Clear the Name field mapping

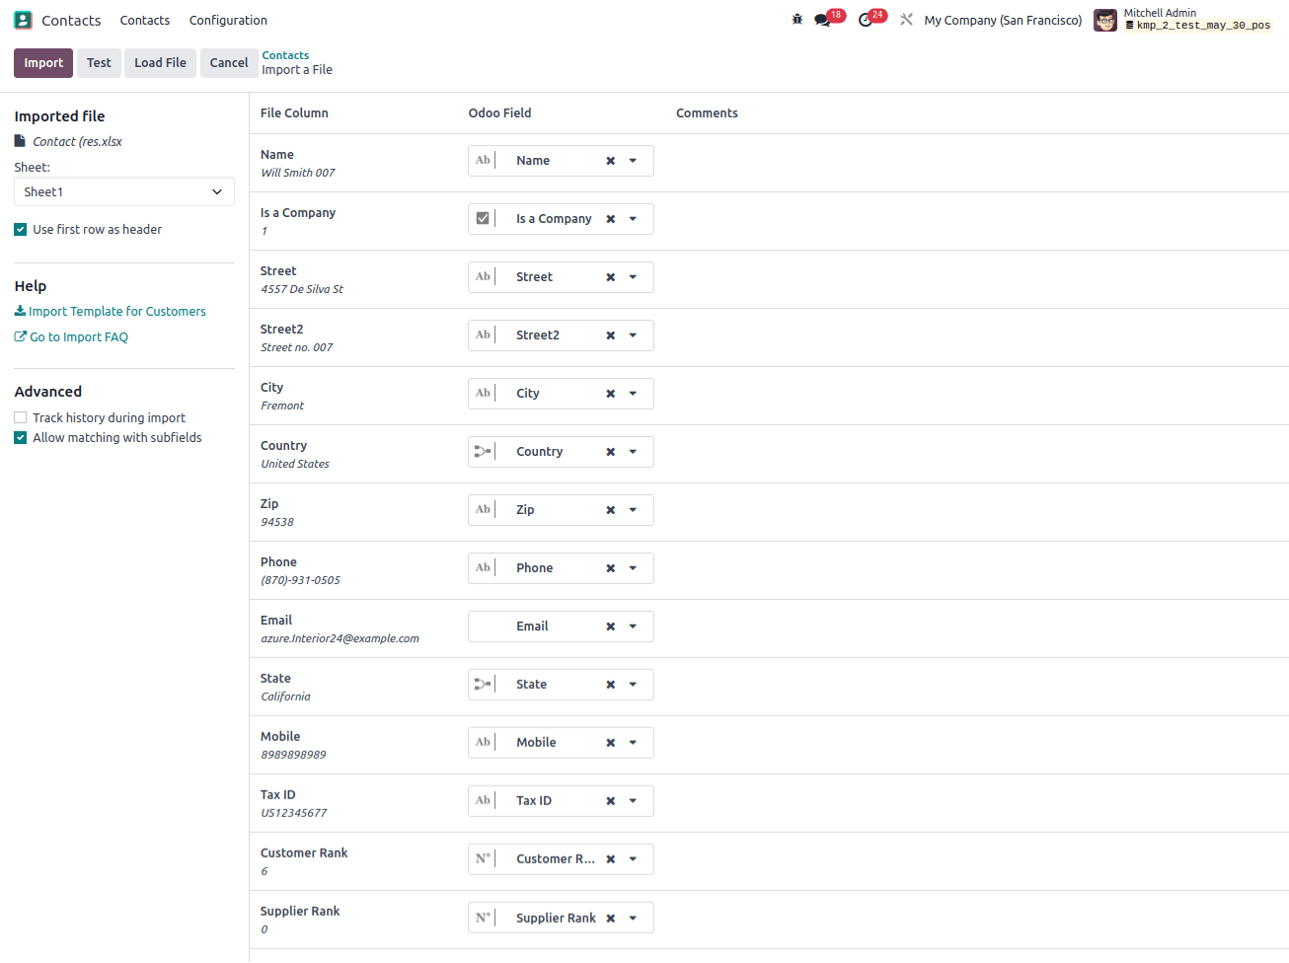pyautogui.click(x=611, y=161)
